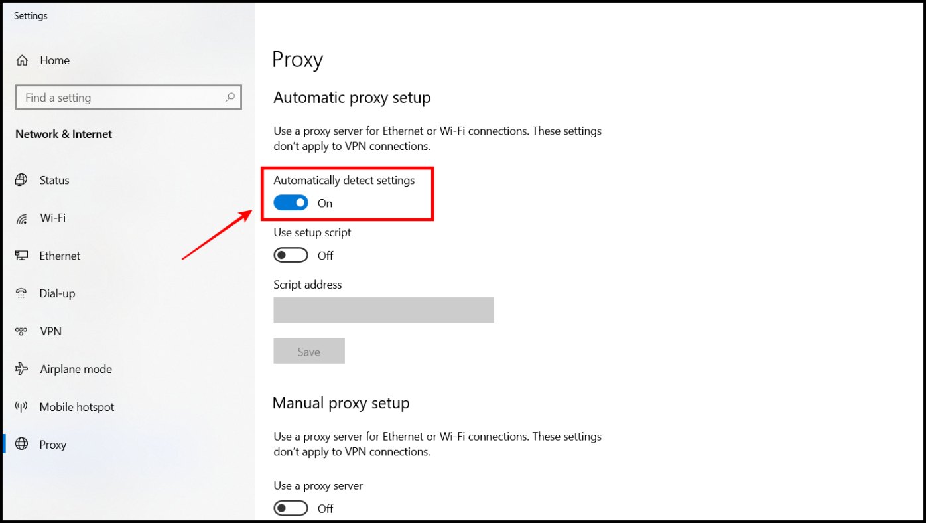Image resolution: width=926 pixels, height=523 pixels.
Task: Click the Use a proxy server label
Action: tap(318, 486)
